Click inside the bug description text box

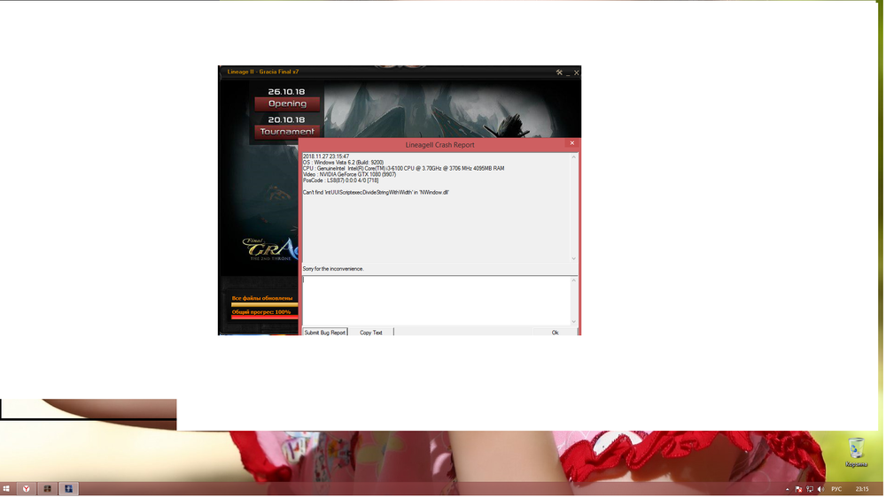(x=436, y=301)
